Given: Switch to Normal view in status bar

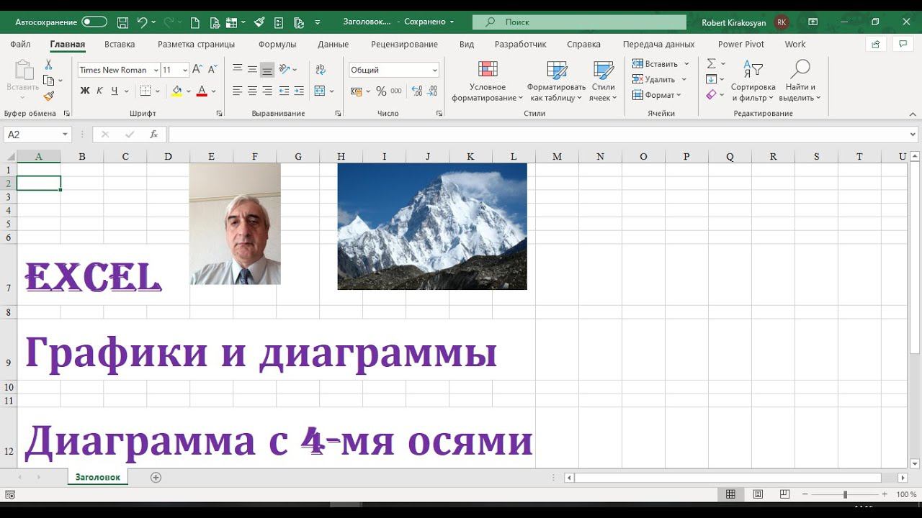Looking at the screenshot, I should point(730,494).
